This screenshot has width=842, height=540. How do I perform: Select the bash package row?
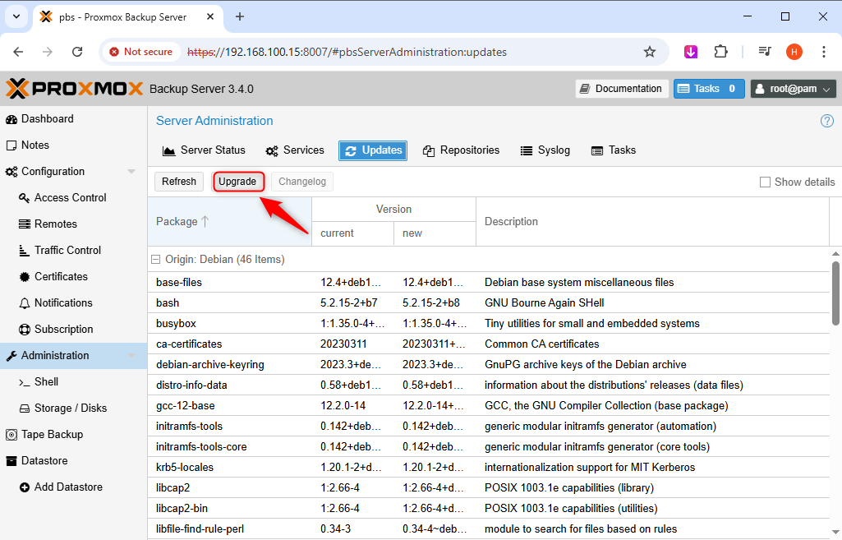point(489,303)
